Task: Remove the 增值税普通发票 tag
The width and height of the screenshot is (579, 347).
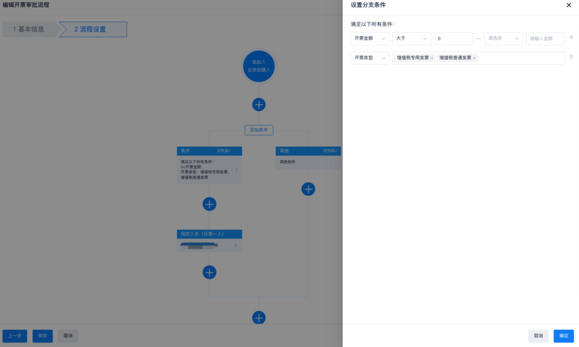Action: [x=474, y=58]
